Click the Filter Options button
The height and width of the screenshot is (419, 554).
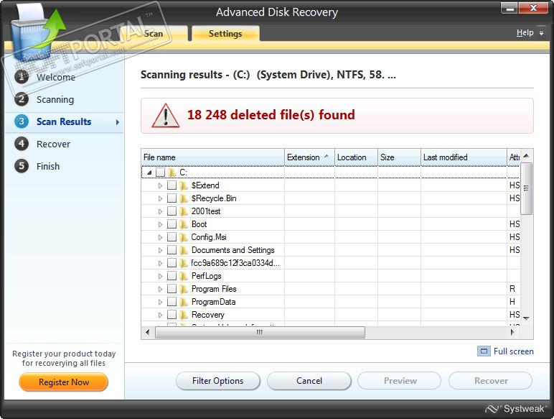point(217,381)
